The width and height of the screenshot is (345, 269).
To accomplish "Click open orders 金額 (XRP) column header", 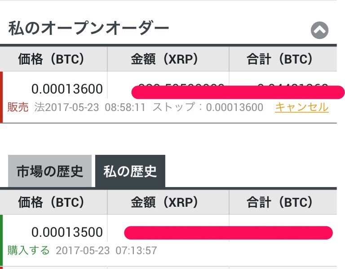I will pyautogui.click(x=168, y=59).
